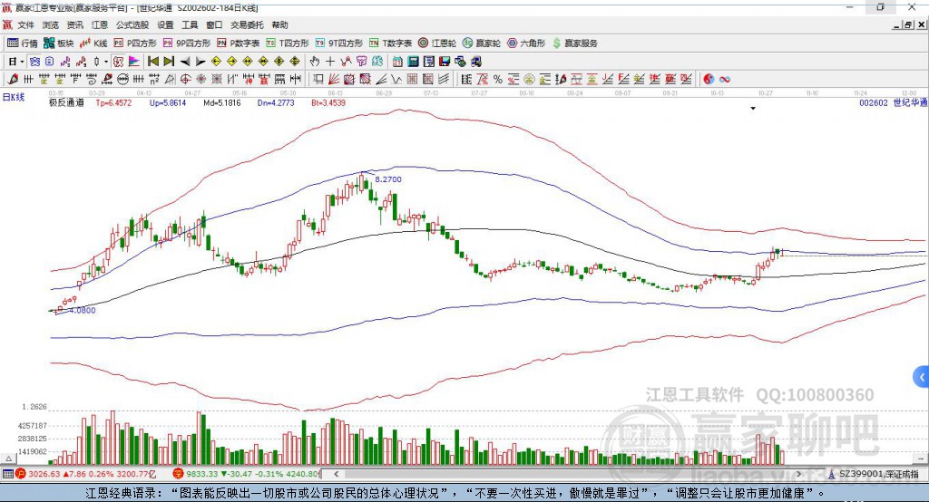Jump to first bar icon

[153, 62]
